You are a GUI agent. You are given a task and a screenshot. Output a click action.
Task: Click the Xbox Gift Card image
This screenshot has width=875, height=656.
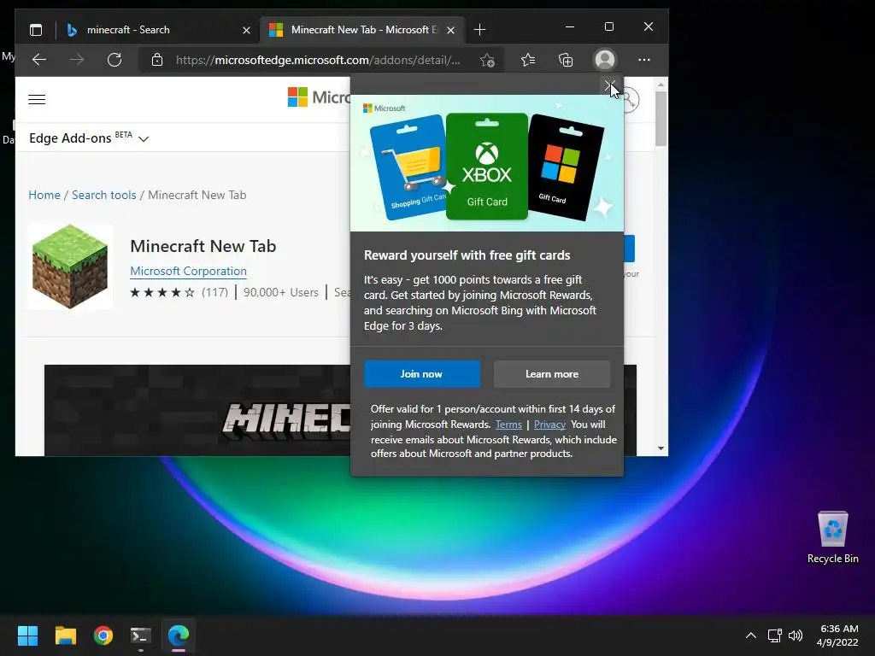click(x=486, y=167)
